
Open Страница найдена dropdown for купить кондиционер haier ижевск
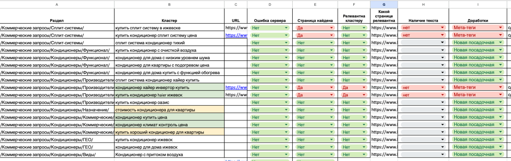coord(315,95)
